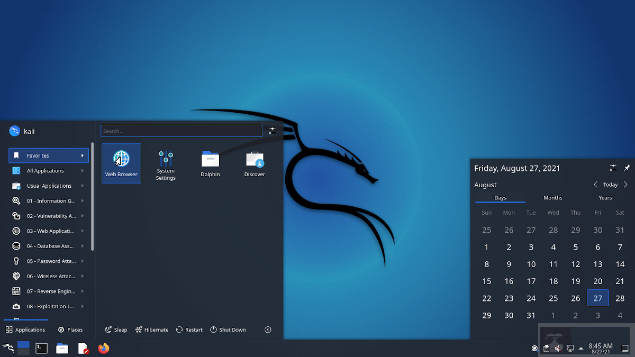Click the Shut Down button
Screen dimensions: 635x357
pos(228,329)
